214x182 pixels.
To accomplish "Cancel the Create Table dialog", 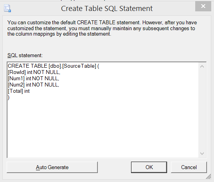I will pyautogui.click(x=189, y=167).
